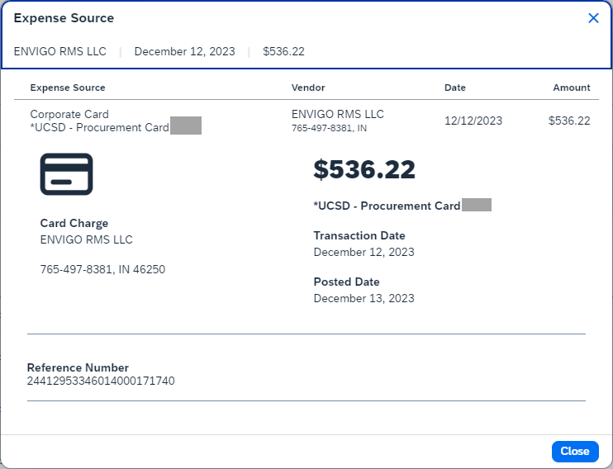Click the 12/12/2023 date in the table row

(x=473, y=121)
